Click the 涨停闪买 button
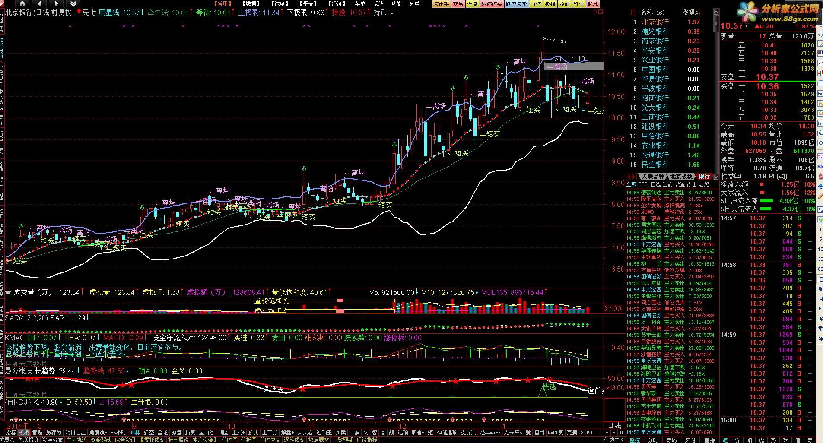Viewport: 823px width, 443px height. point(492,4)
